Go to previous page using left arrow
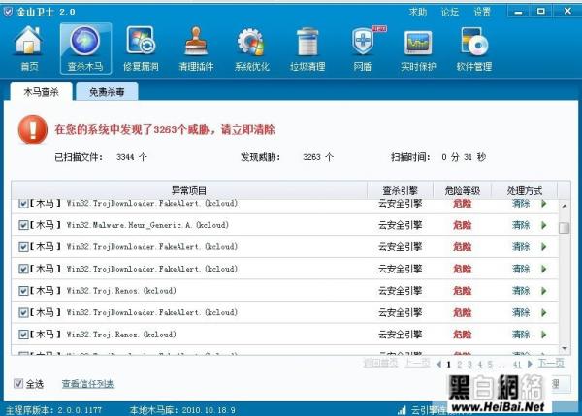 (439, 364)
